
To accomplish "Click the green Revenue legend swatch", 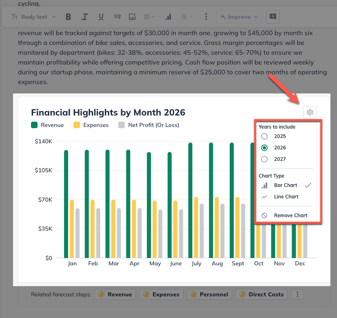I will coord(34,125).
